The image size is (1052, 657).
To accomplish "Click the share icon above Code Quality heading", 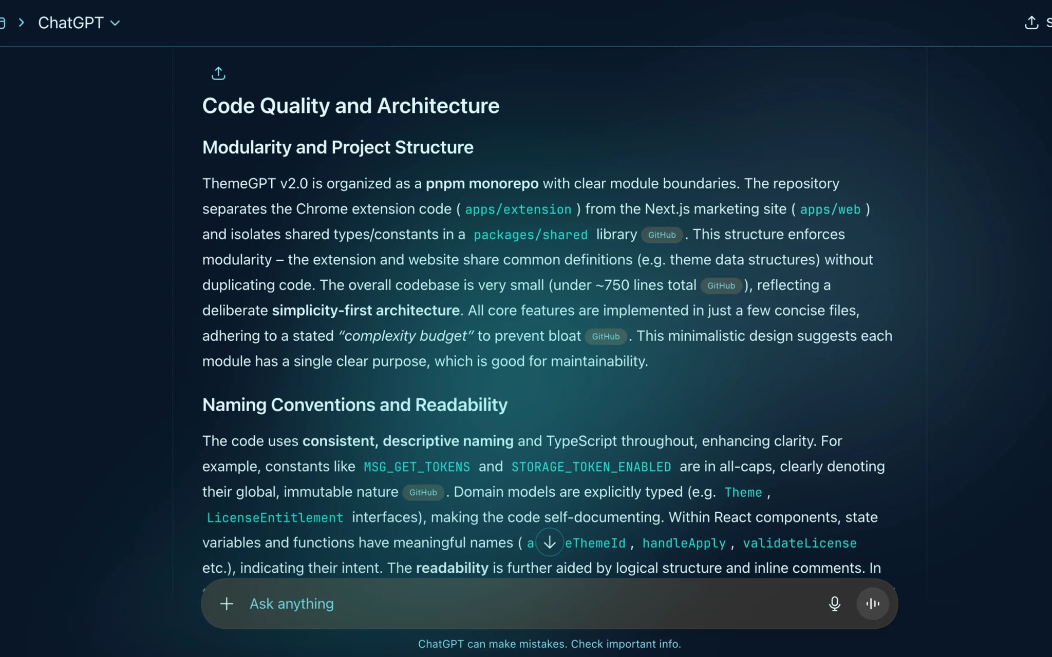I will click(x=218, y=73).
